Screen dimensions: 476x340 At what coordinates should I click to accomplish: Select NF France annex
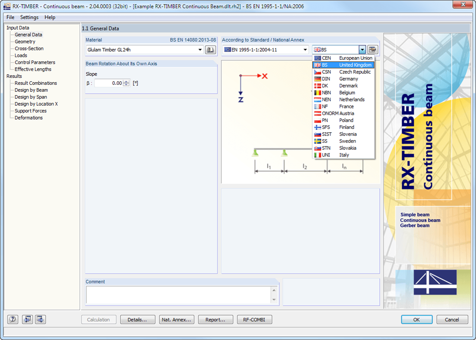click(x=344, y=106)
